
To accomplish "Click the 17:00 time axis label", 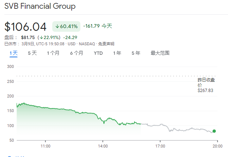I will 160,146.
